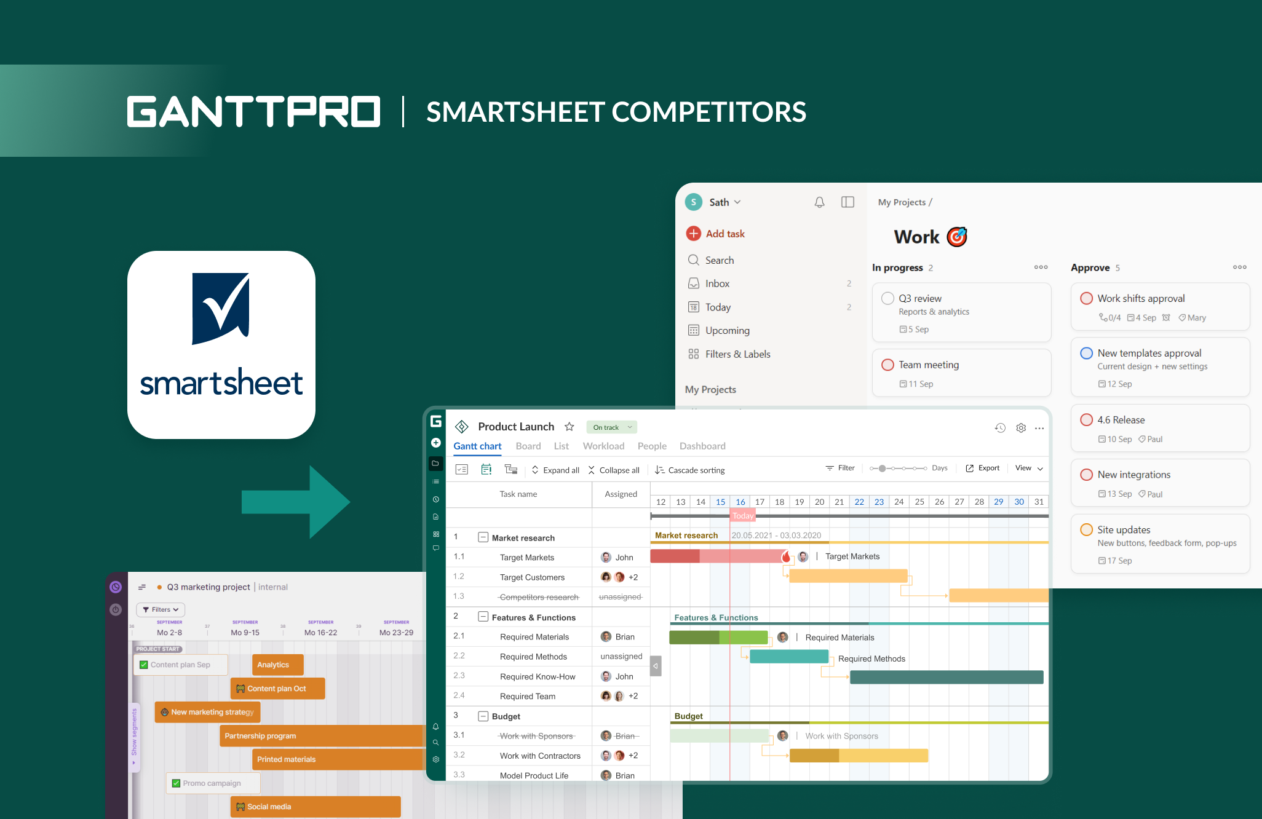Image resolution: width=1262 pixels, height=819 pixels.
Task: Open the On track status dropdown
Action: click(611, 427)
